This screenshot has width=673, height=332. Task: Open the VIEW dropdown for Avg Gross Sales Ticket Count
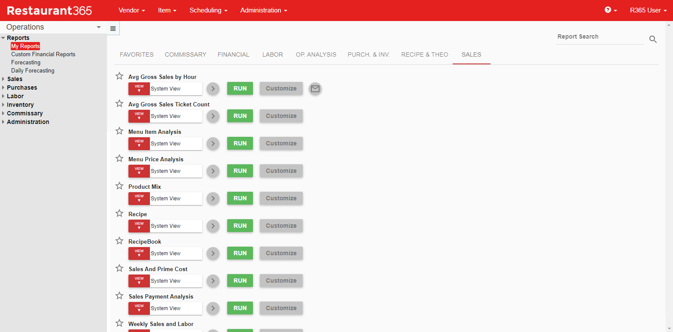coord(139,116)
